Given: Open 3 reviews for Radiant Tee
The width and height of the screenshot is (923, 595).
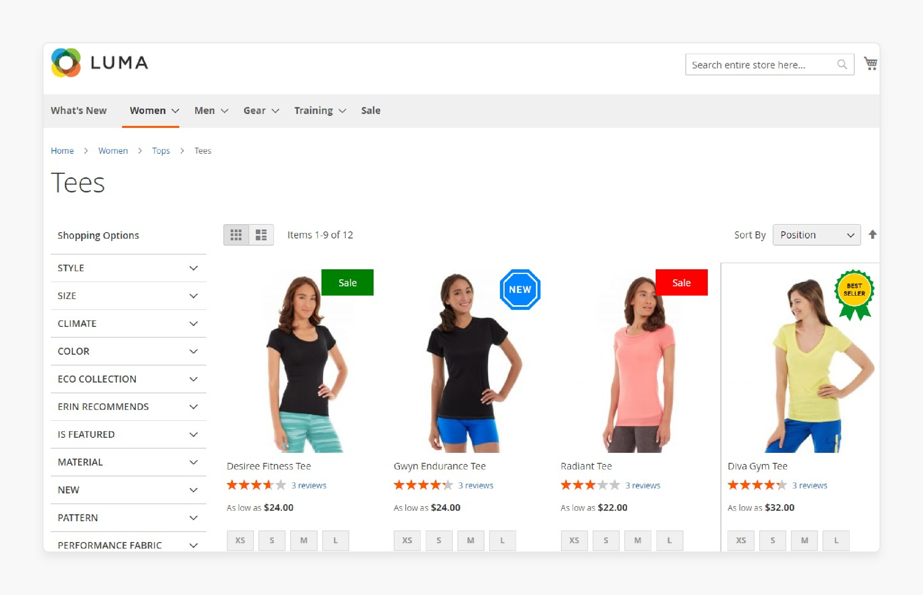Looking at the screenshot, I should (x=643, y=485).
